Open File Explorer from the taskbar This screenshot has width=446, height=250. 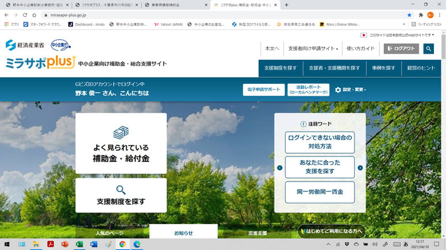[x=36, y=244]
